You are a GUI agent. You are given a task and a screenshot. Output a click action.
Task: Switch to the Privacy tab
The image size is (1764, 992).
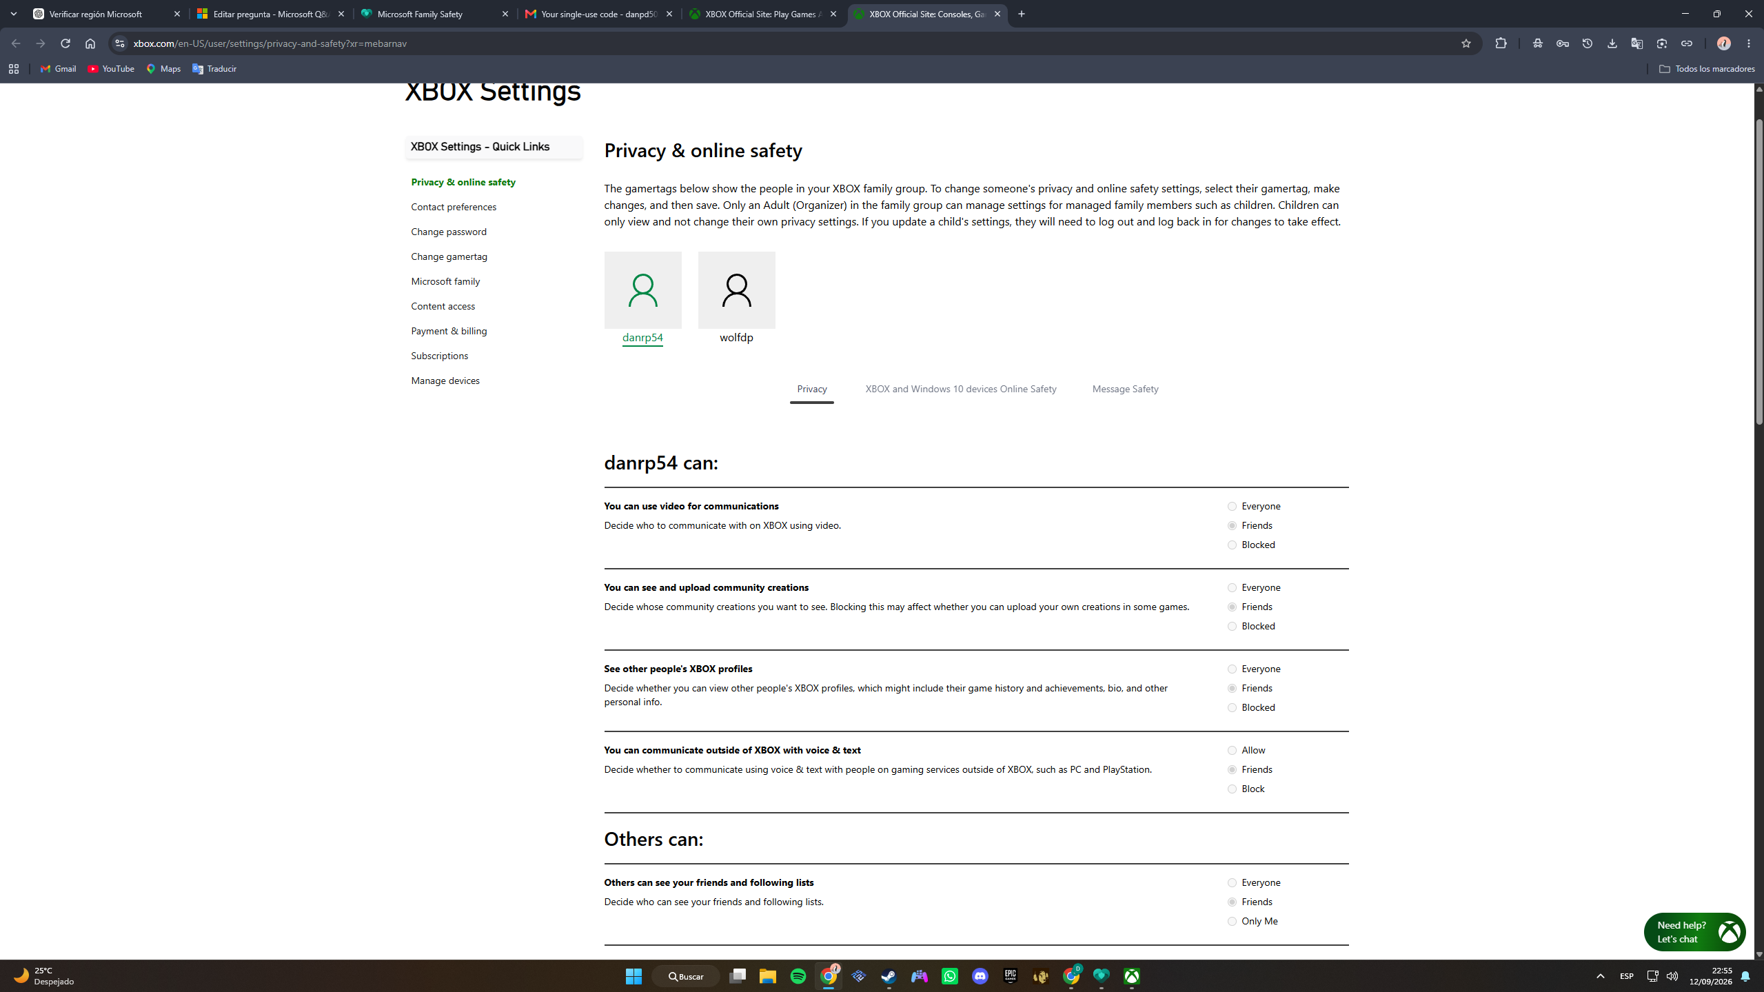pos(811,389)
